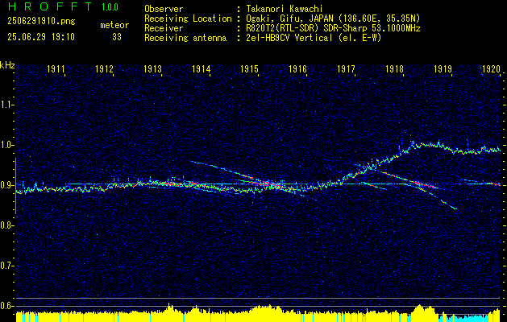This screenshot has height=322, width=507.
Task: Click the Observer label
Action: (x=164, y=9)
